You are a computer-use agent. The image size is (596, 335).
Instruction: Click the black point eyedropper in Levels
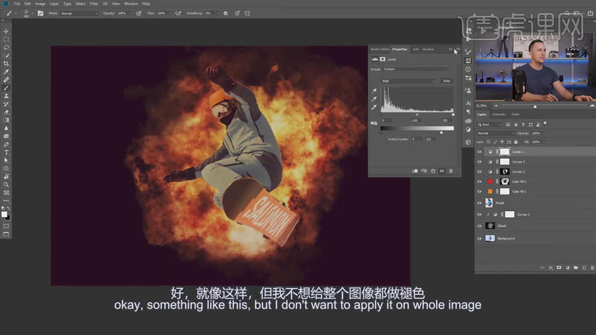coord(374,91)
